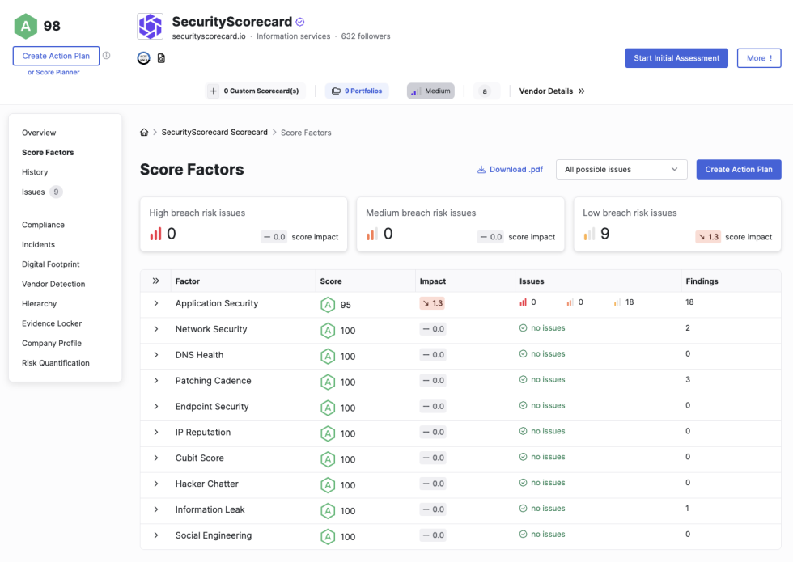793x562 pixels.
Task: Open the All possible issues dropdown
Action: (621, 170)
